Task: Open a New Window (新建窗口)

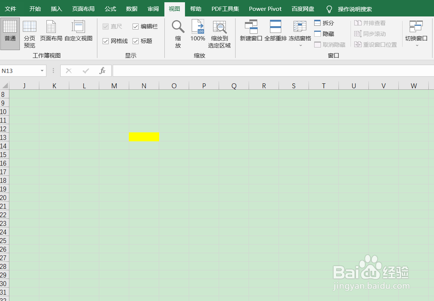Action: pos(251,30)
